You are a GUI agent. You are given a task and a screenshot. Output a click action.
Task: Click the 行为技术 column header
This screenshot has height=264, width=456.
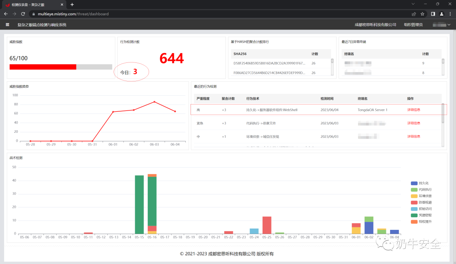(253, 98)
